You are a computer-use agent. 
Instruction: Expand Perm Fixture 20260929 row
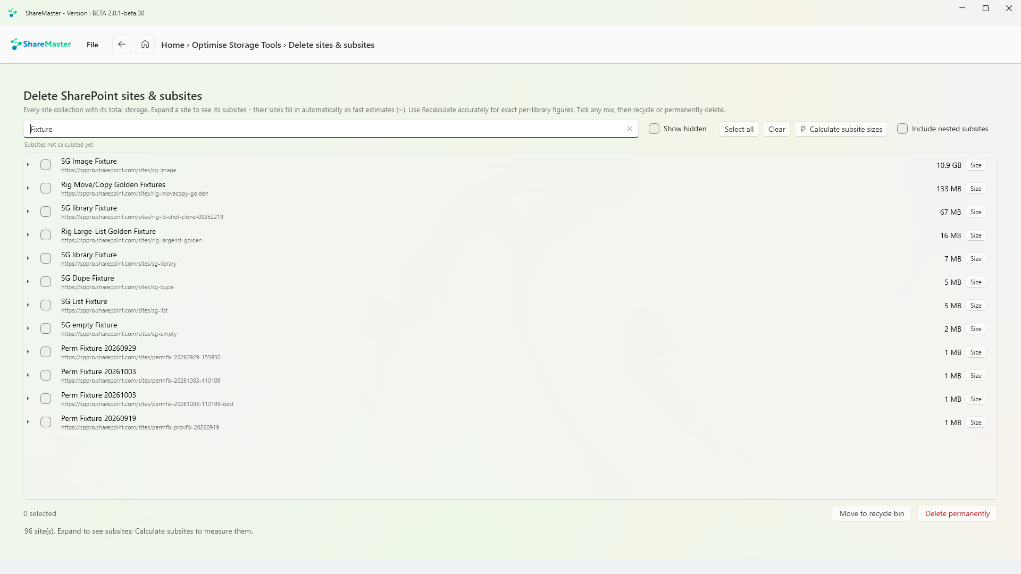28,352
